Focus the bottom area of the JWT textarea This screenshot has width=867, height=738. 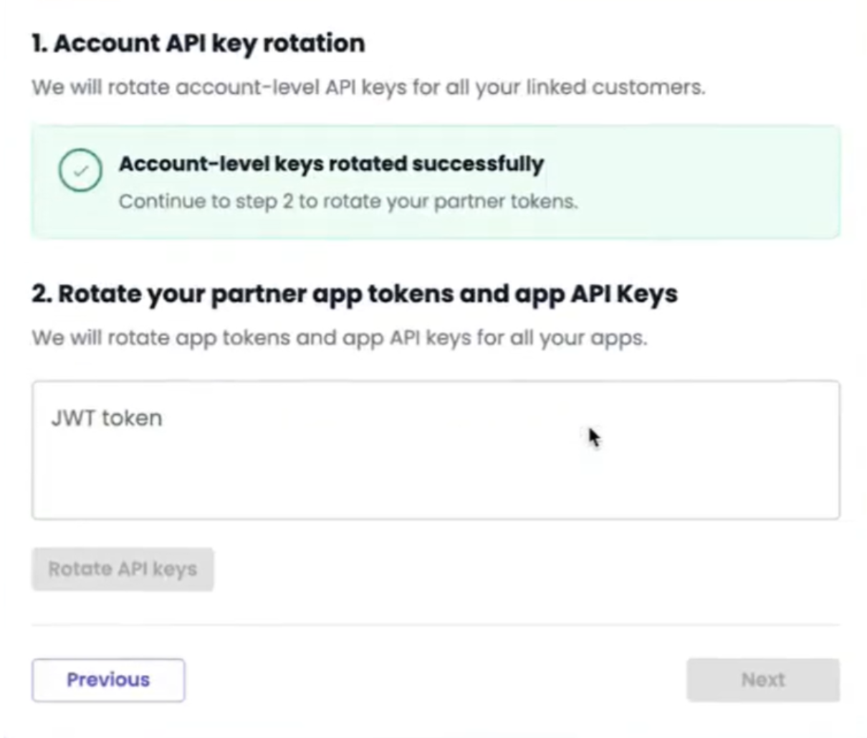436,494
